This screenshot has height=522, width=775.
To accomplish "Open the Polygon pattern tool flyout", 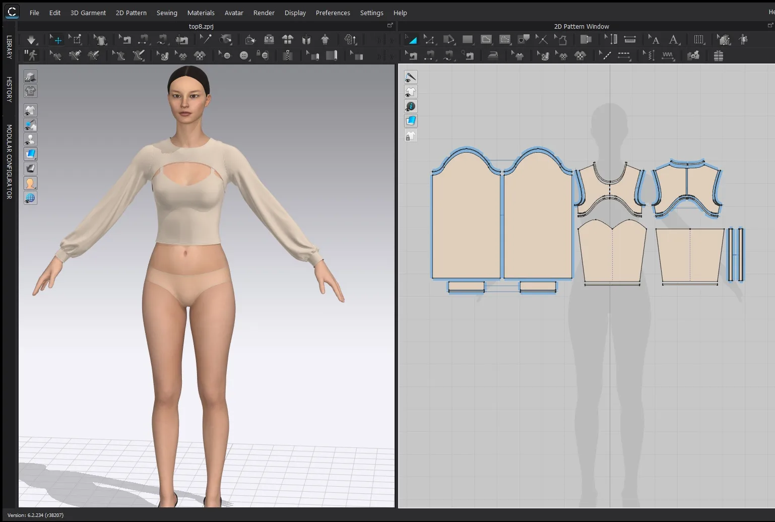I will pos(448,39).
